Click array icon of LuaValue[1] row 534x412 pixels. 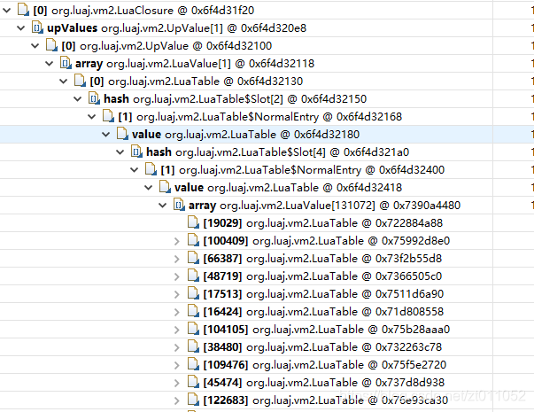[x=66, y=63]
